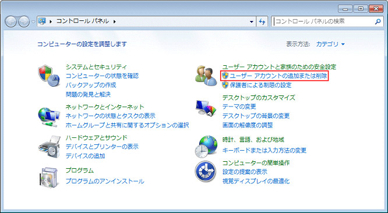The height and width of the screenshot is (213, 388).
Task: Click the Forward navigation arrow button
Action: (x=24, y=22)
